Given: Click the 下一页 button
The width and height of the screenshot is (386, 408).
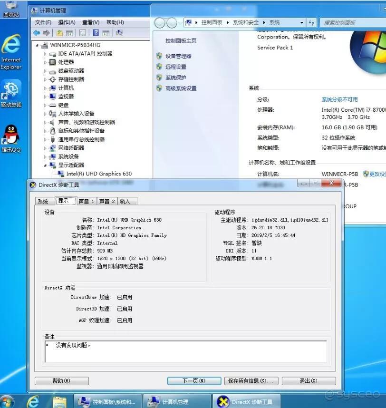Looking at the screenshot, I should [x=193, y=380].
